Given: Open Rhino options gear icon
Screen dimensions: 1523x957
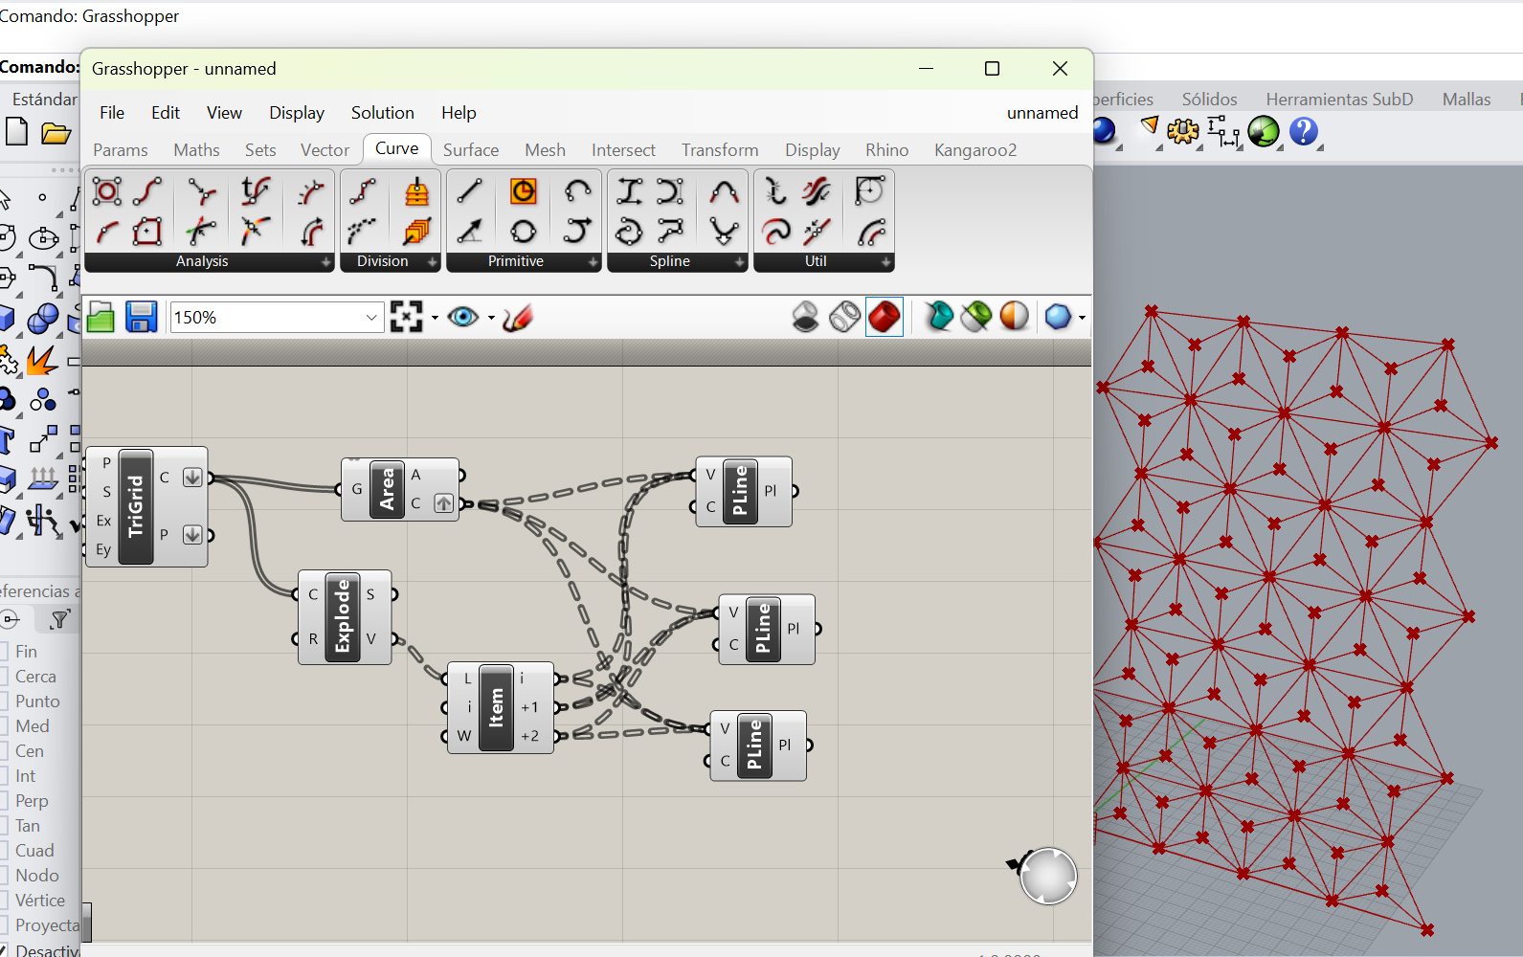Looking at the screenshot, I should (x=1182, y=131).
